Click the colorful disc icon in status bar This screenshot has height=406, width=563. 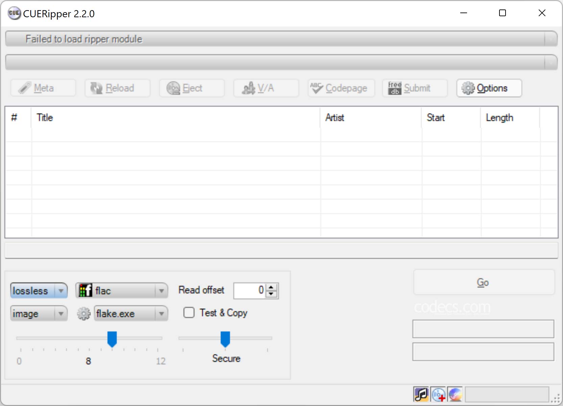point(455,394)
